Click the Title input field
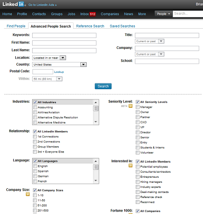Screen dimensions: 203x214 (x=167, y=35)
